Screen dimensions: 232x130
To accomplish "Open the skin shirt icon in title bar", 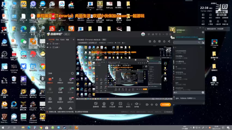I will 156,34.
